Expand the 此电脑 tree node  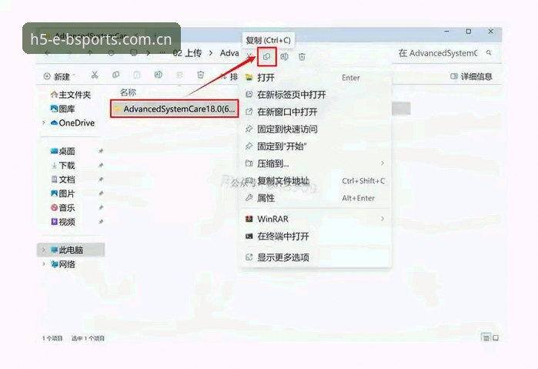[44, 250]
